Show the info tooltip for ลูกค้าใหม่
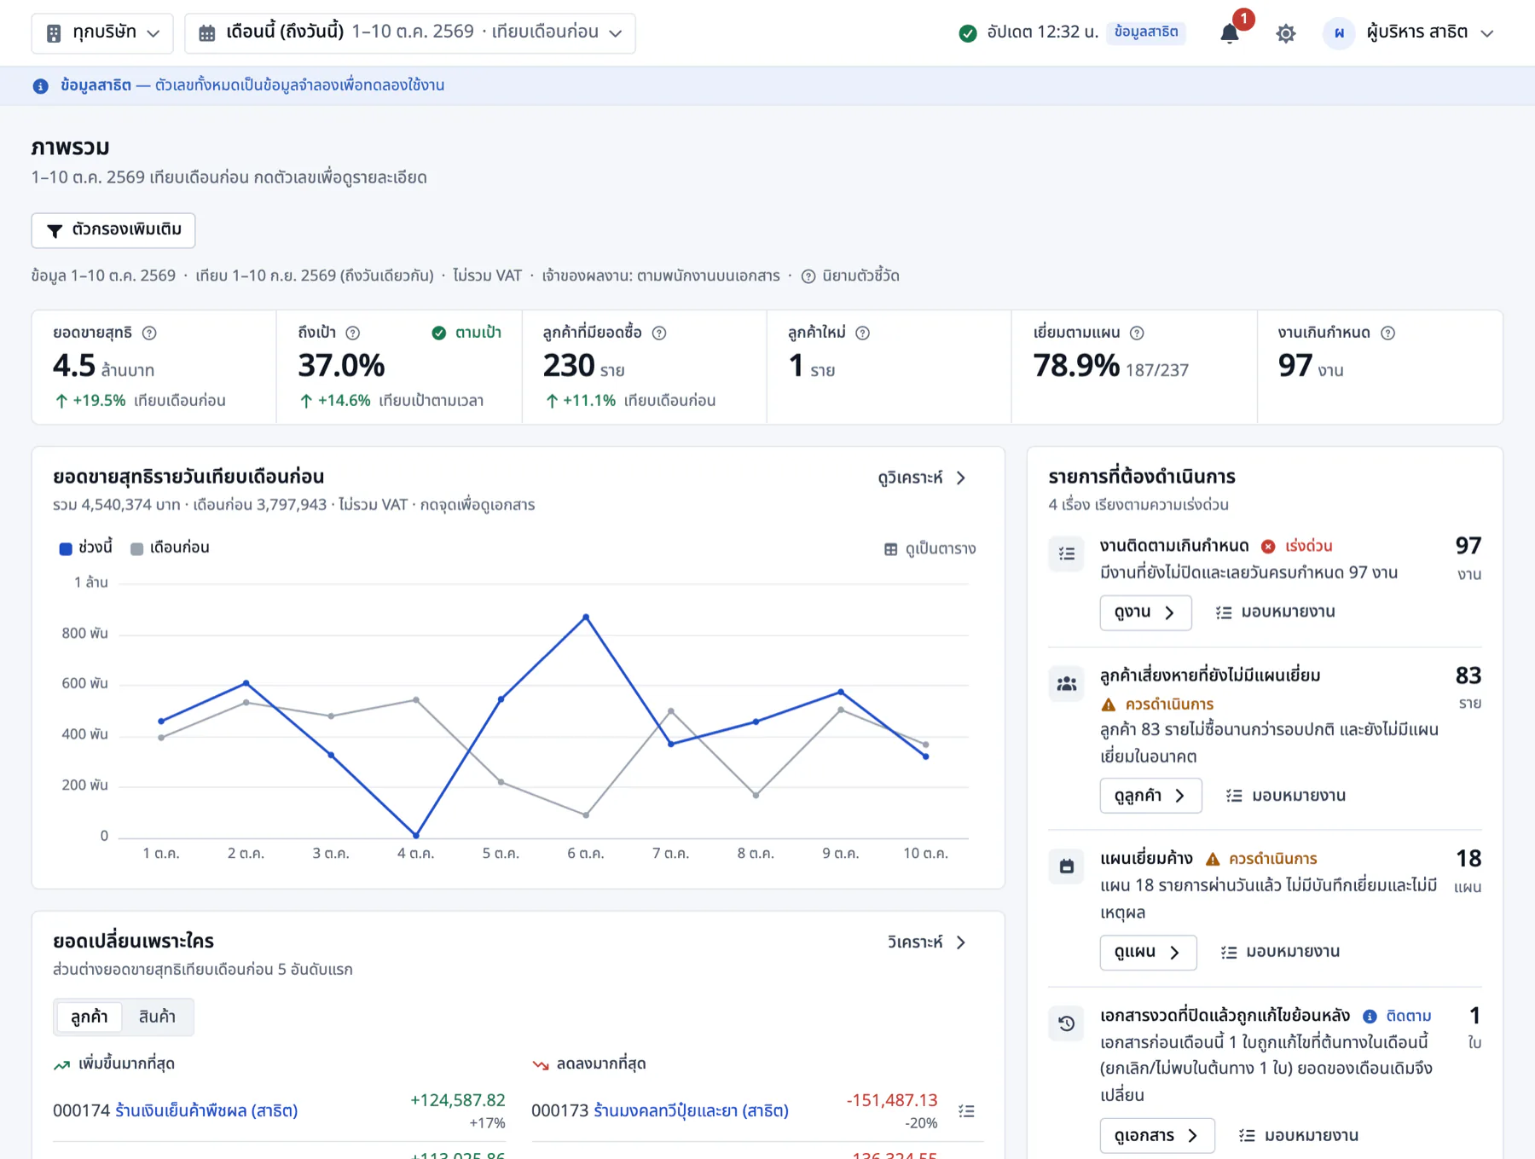Image resolution: width=1535 pixels, height=1159 pixels. point(863,333)
